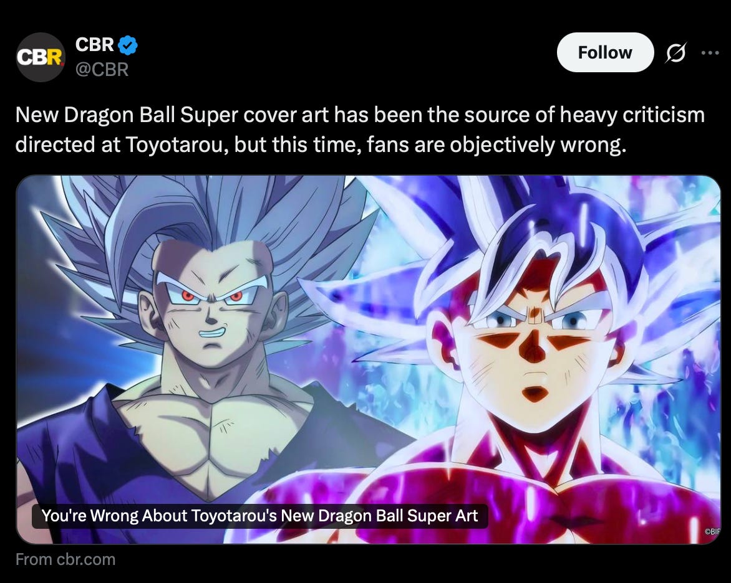Click the tweet text about Dragon Ball Super

pos(360,130)
